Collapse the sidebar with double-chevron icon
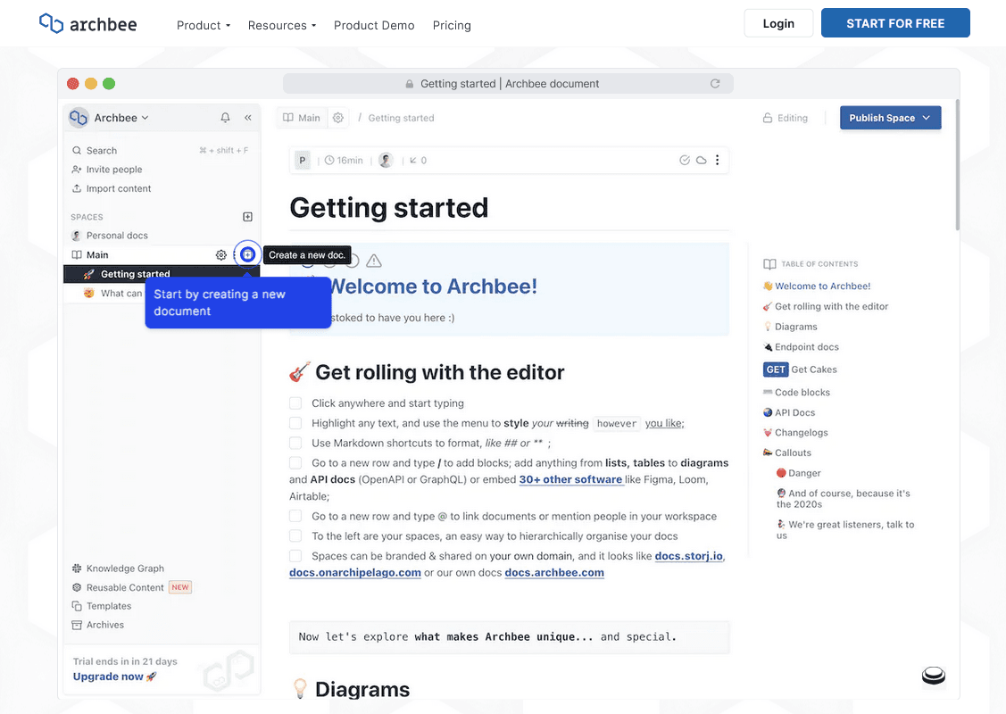 pos(248,118)
